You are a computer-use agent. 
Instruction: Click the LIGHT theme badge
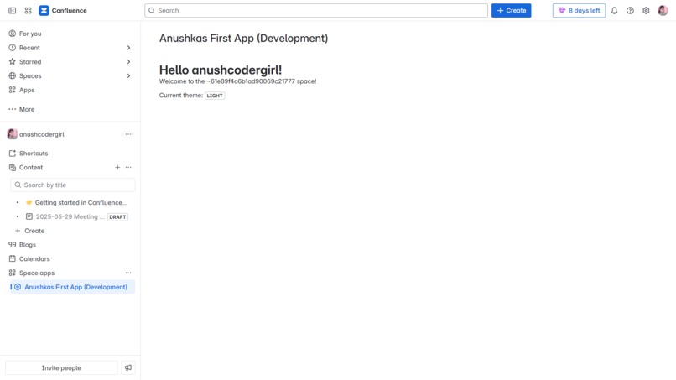click(215, 96)
